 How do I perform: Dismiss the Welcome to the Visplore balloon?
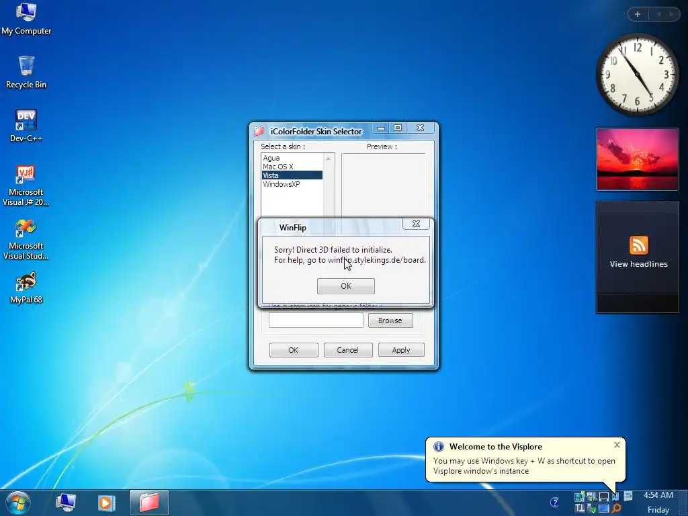point(617,445)
